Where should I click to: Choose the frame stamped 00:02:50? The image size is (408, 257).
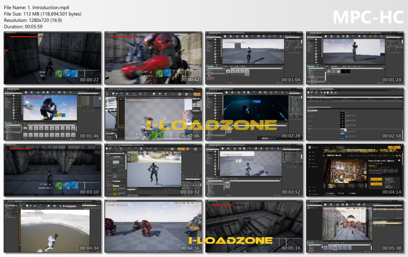click(355, 114)
